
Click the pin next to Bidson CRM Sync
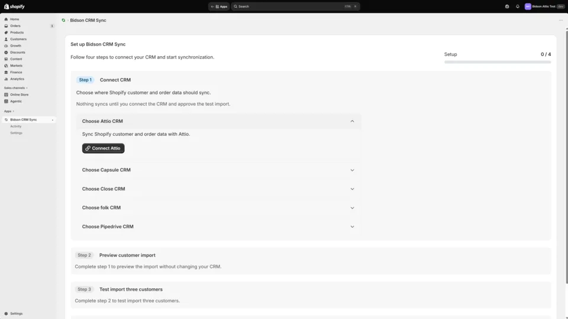coord(53,120)
